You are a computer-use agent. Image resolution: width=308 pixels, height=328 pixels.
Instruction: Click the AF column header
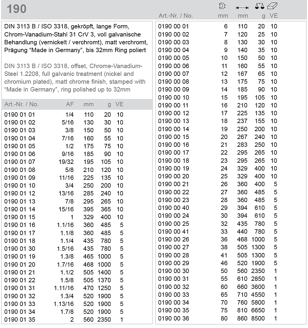click(70, 104)
